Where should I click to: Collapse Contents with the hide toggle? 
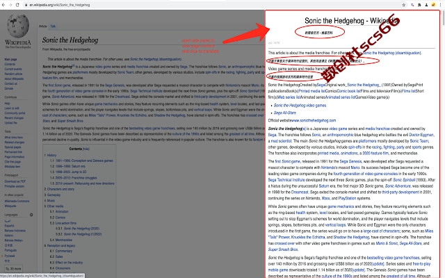(x=86, y=149)
